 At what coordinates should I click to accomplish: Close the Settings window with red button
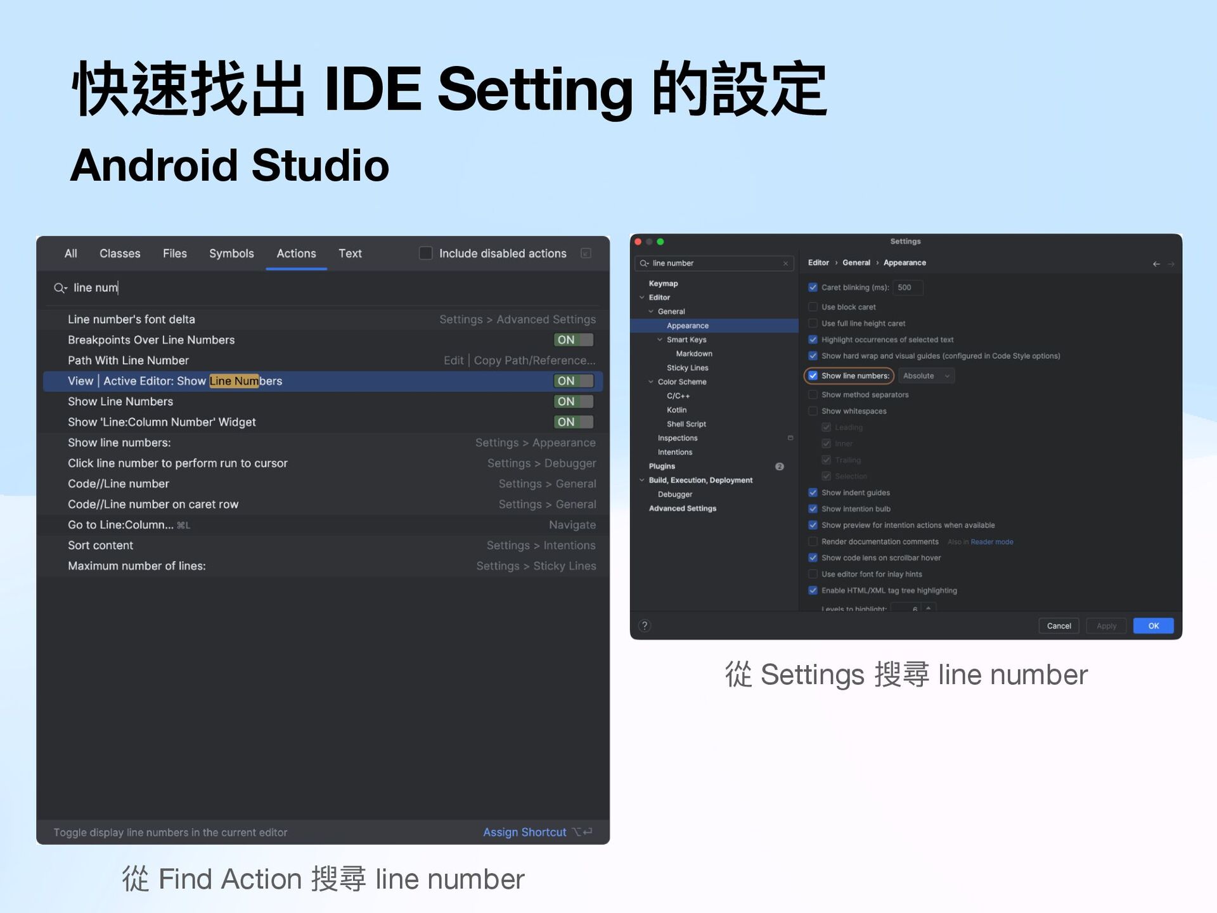638,242
